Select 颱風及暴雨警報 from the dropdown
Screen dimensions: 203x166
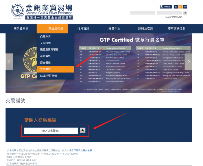[55, 49]
